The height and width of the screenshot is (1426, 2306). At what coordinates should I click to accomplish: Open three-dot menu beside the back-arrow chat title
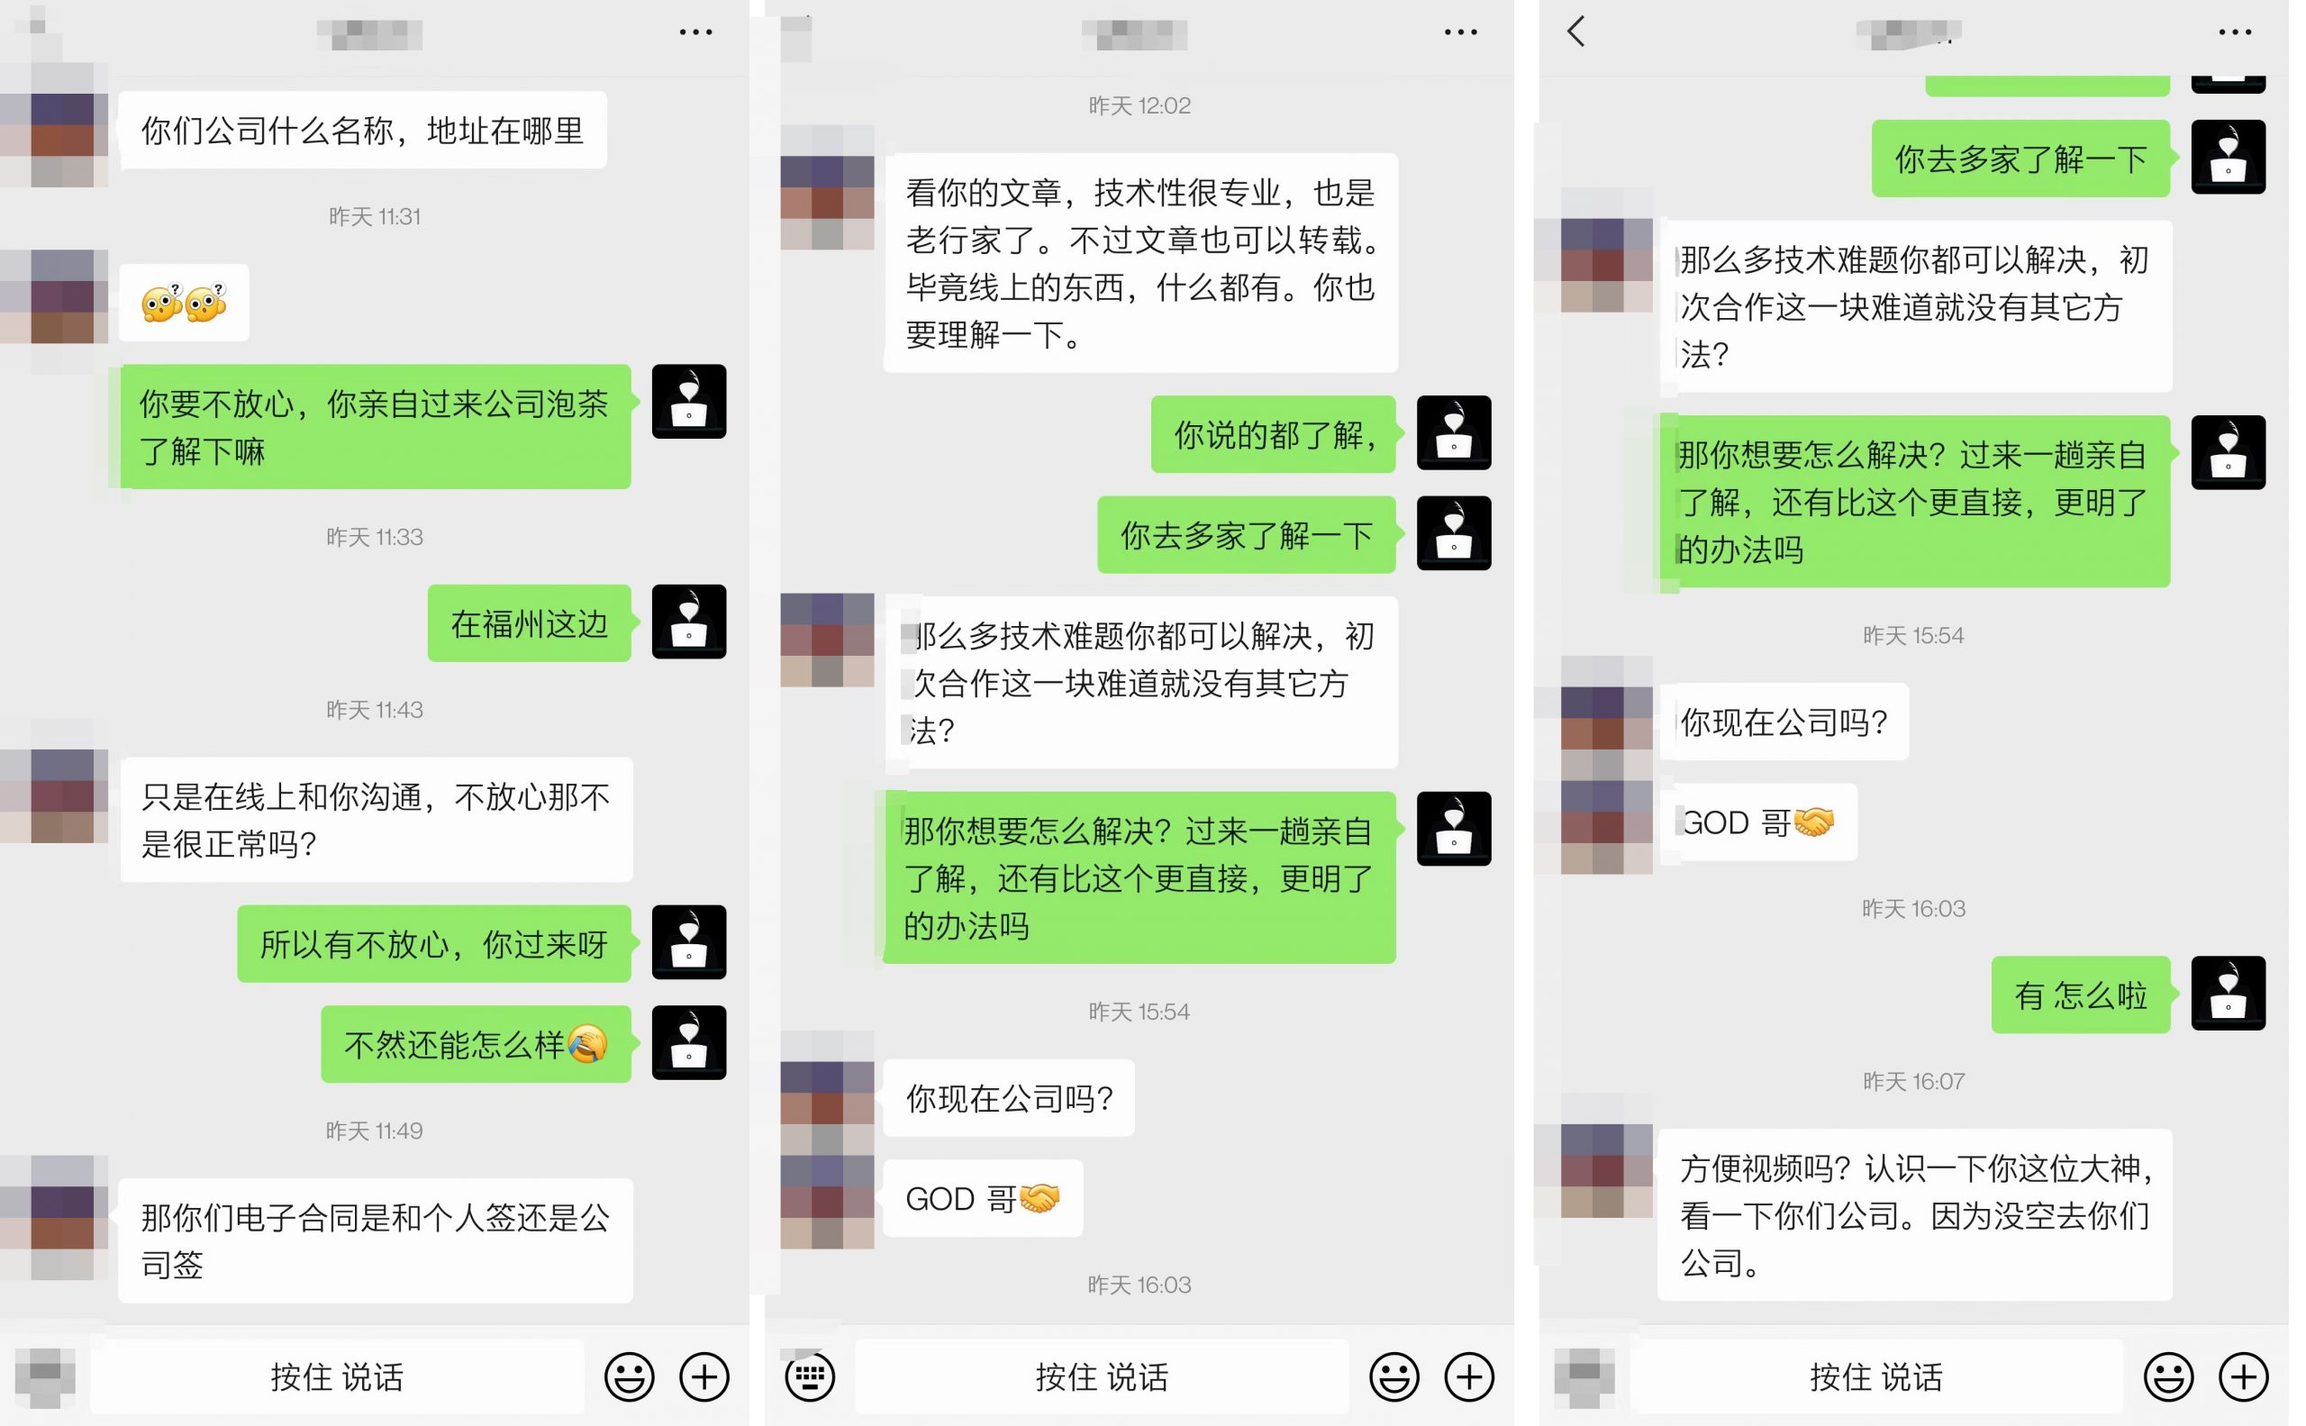pos(2235,32)
